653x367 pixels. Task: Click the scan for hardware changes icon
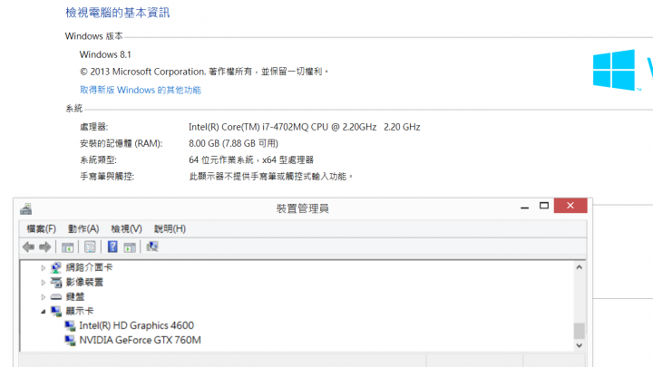[x=152, y=246]
